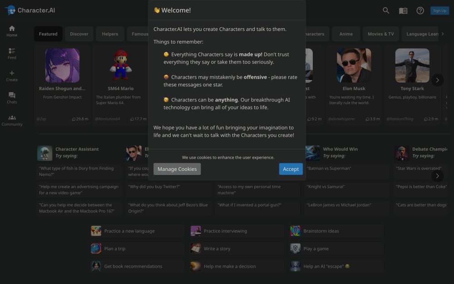Click the help question mark icon
The width and height of the screenshot is (454, 284).
[420, 10]
